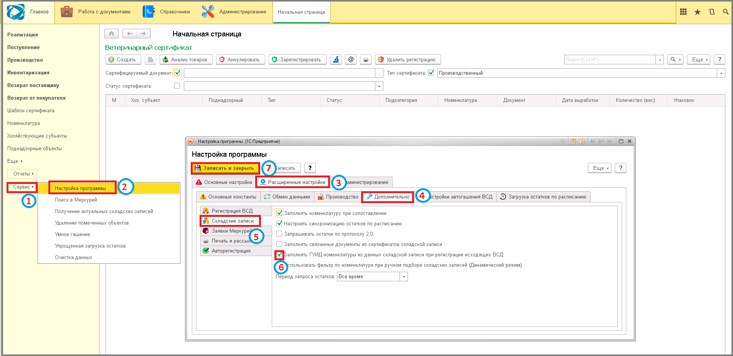
Task: Click the favorites star icon in the dialog title bar
Action: pos(563,141)
